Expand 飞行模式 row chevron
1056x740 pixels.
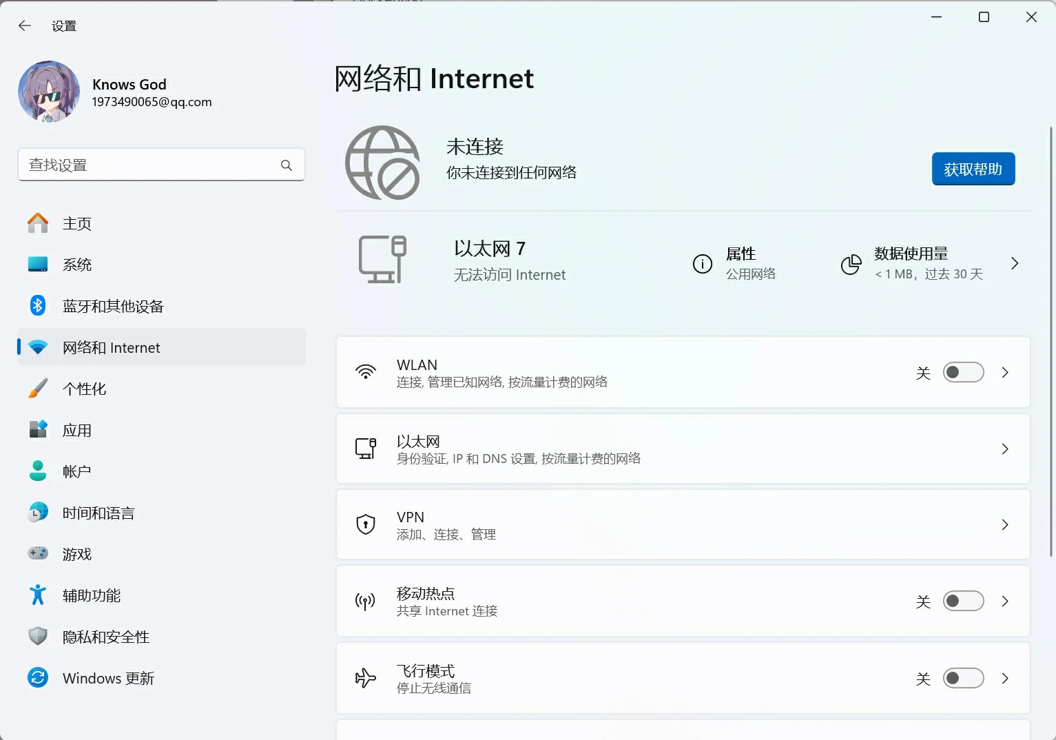click(x=1005, y=679)
